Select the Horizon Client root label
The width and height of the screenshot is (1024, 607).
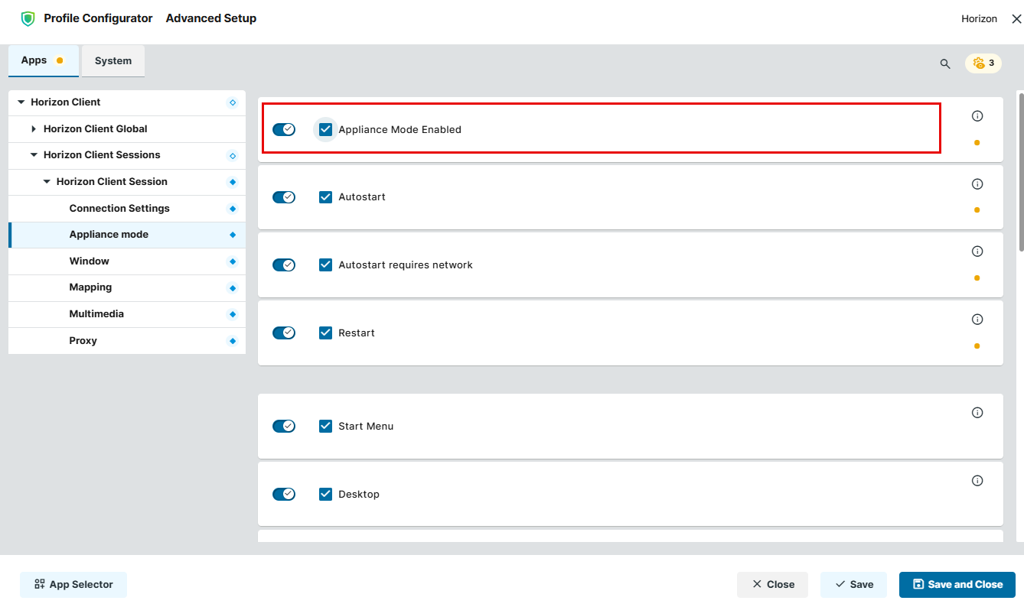coord(66,102)
